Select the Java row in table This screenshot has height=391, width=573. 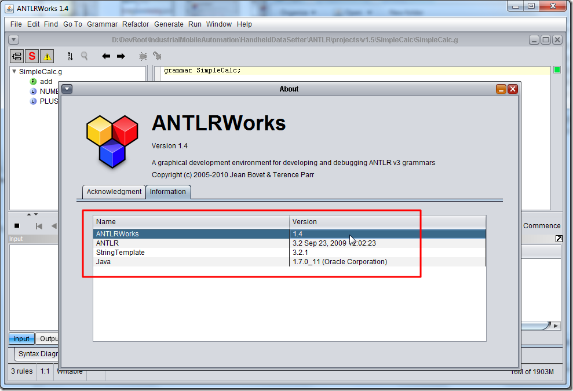point(290,262)
